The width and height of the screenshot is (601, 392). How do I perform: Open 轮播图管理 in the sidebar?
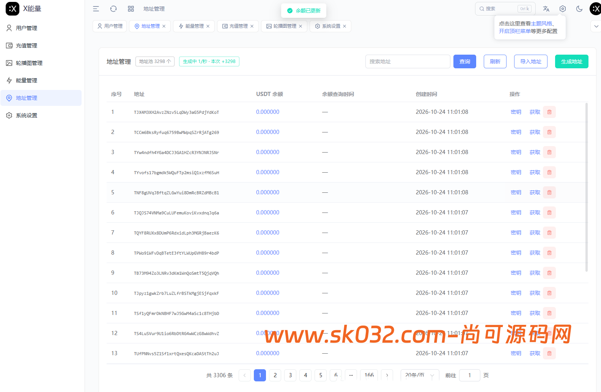(41, 63)
